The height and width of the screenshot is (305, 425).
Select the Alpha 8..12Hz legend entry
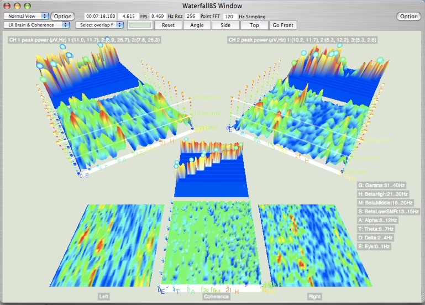(x=378, y=220)
